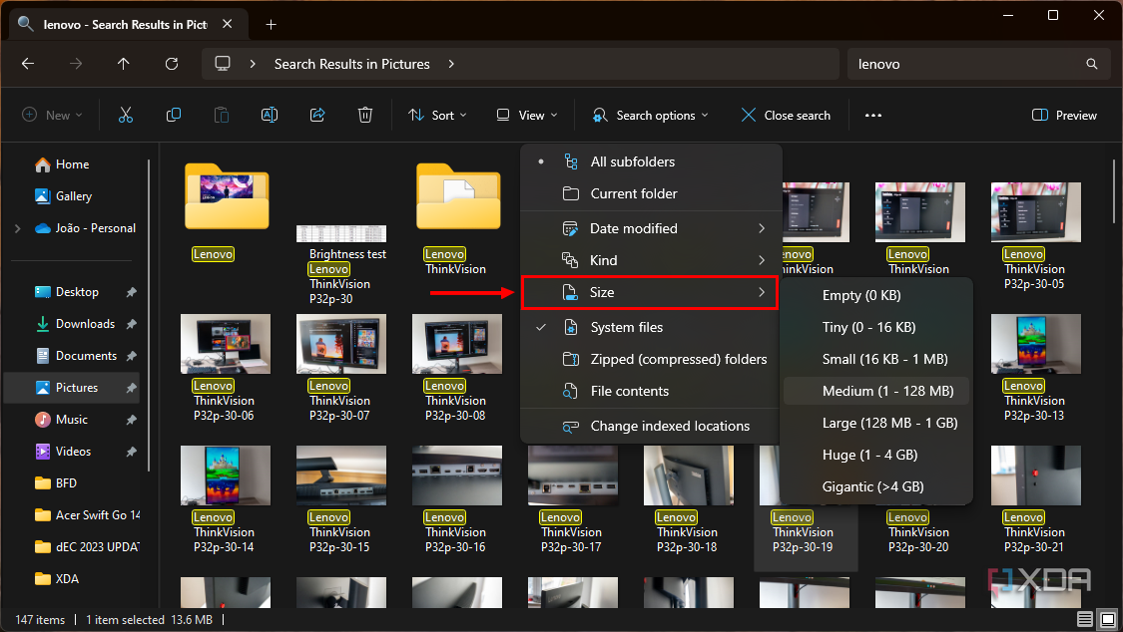This screenshot has height=632, width=1123.
Task: Click Search Results in Pictures breadcrumb
Action: 351,64
